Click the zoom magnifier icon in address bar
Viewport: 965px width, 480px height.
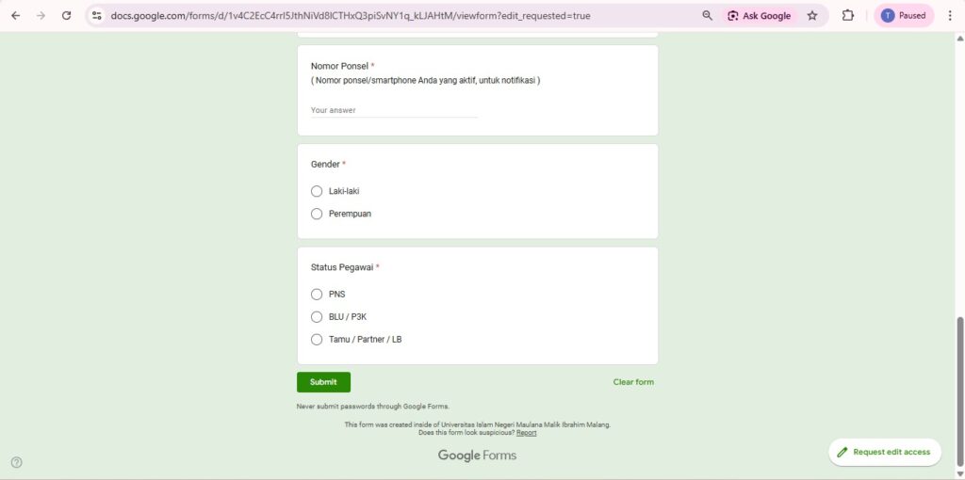tap(708, 15)
